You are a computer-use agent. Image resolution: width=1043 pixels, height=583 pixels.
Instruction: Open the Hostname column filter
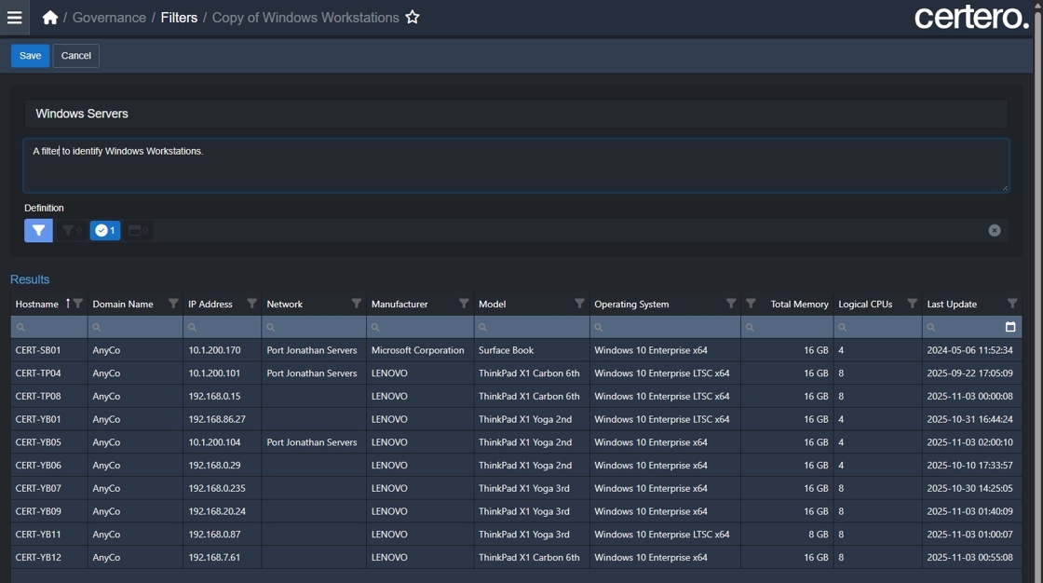click(x=78, y=304)
